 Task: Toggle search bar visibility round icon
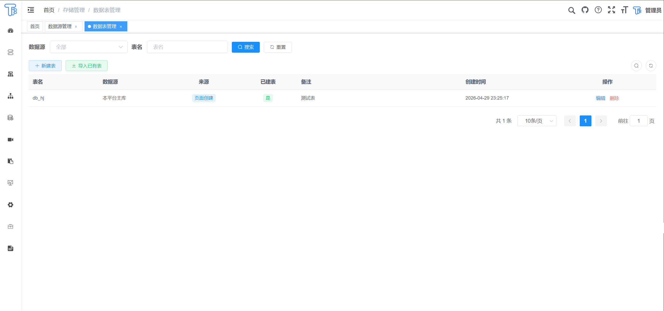[x=636, y=66]
